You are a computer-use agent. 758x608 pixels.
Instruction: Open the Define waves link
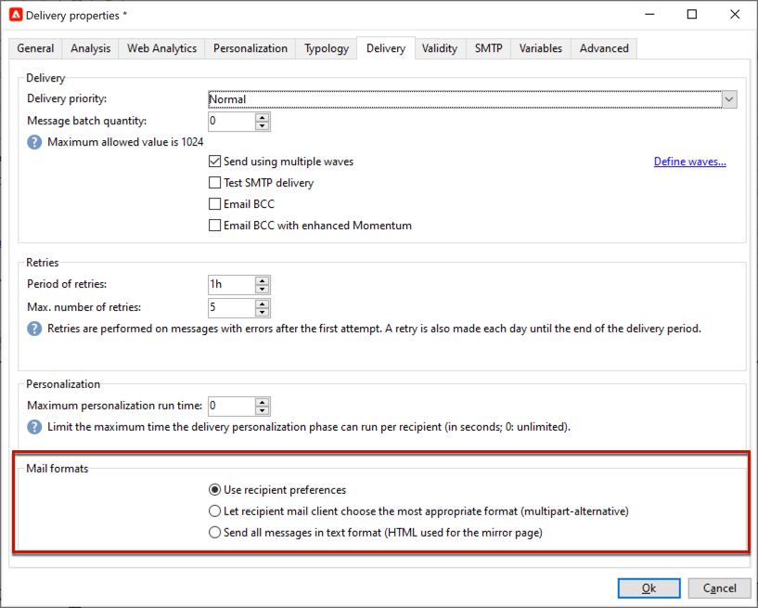pos(689,161)
